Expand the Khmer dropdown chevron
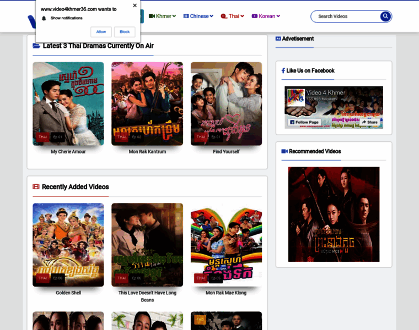Screen dimensions: 419x330 click(x=174, y=16)
